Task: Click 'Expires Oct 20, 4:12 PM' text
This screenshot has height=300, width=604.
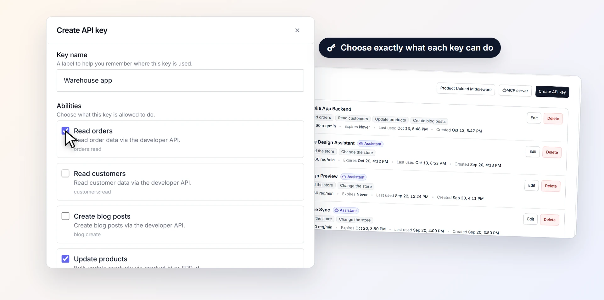Action: [366, 161]
